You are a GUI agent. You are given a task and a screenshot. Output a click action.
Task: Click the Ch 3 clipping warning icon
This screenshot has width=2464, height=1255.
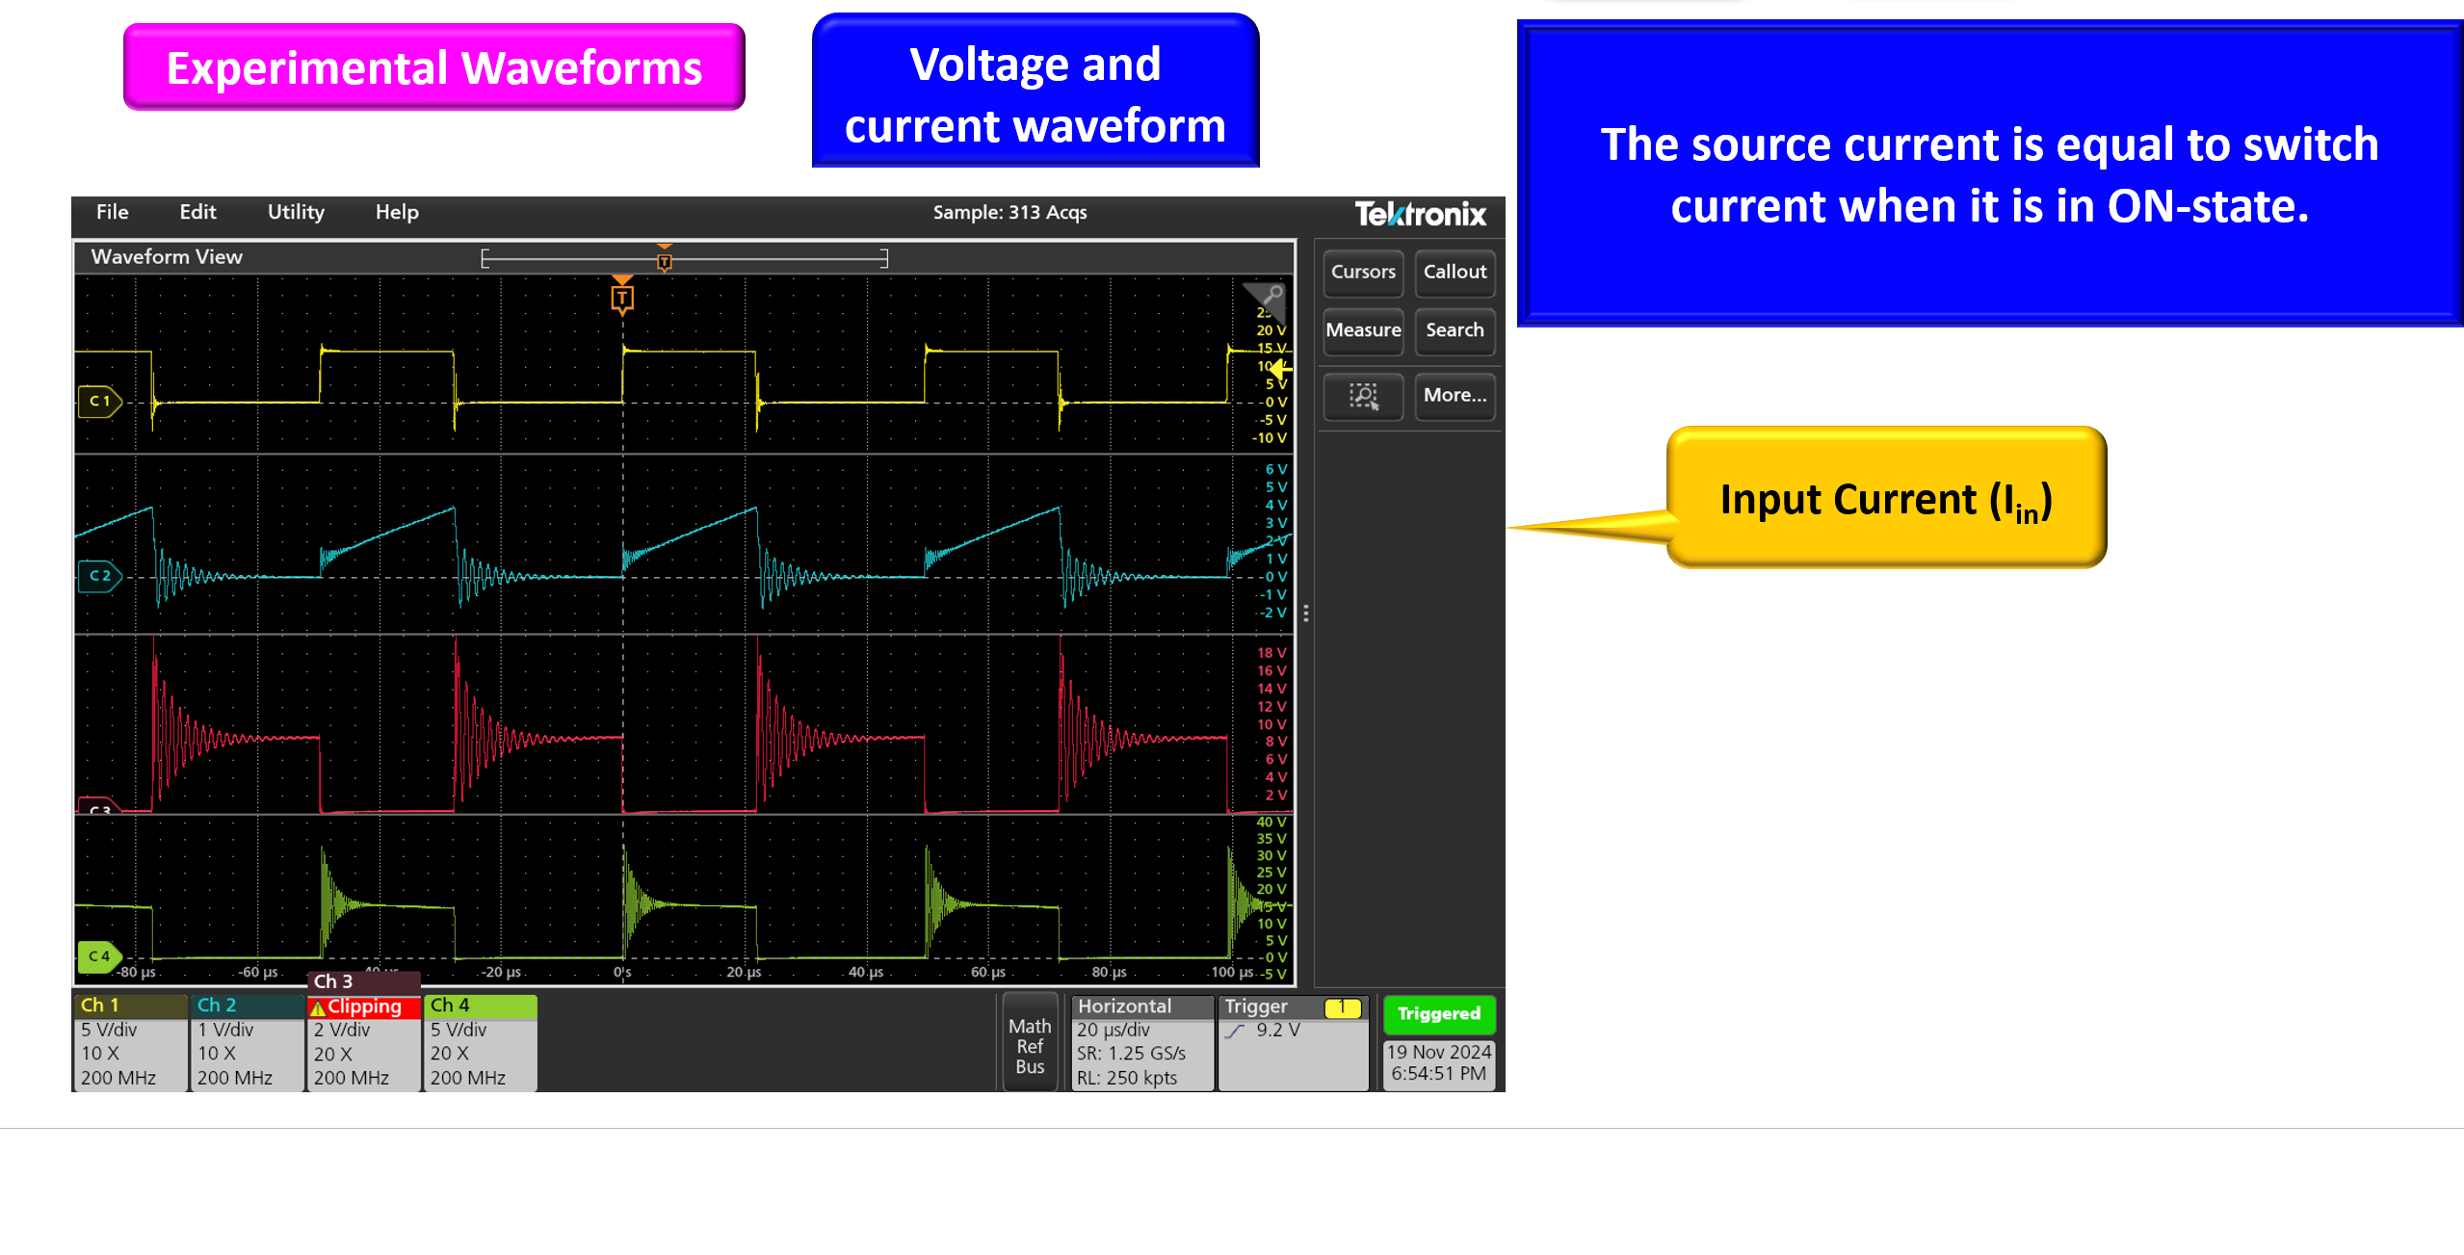[x=318, y=1007]
